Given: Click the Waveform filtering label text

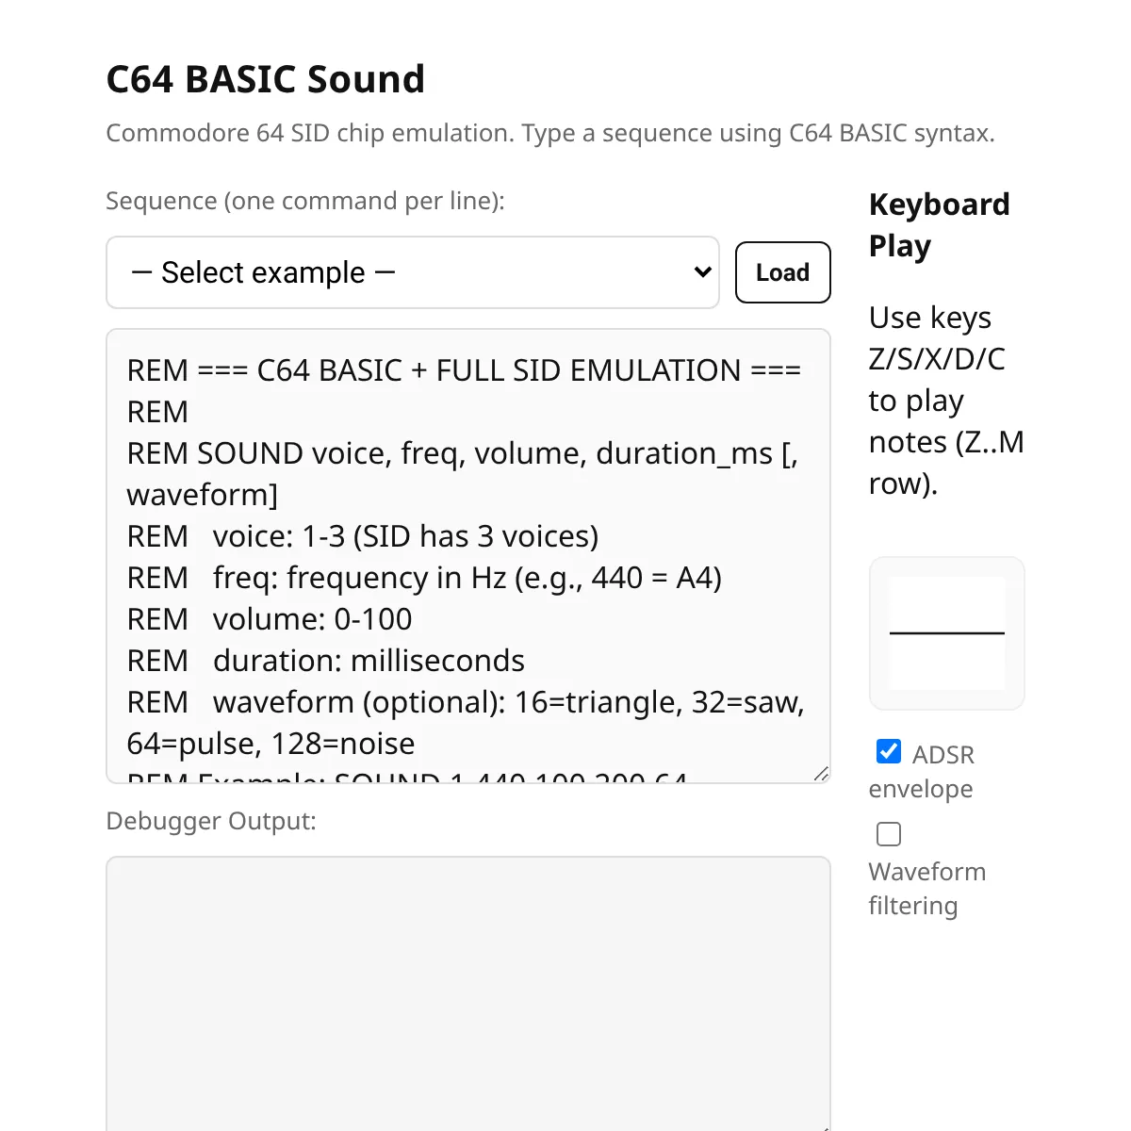Looking at the screenshot, I should [927, 889].
